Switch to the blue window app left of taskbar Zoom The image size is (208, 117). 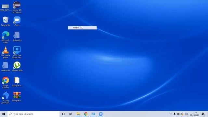[x=93, y=114]
